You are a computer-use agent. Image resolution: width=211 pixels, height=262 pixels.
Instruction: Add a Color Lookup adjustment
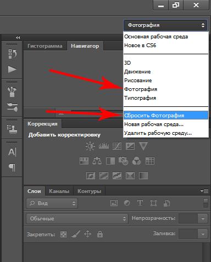click(150, 161)
